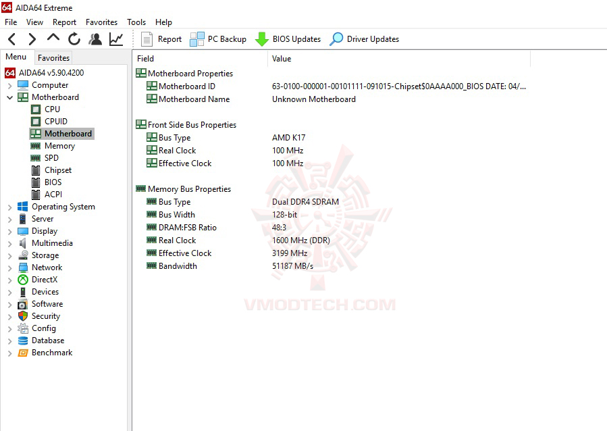Open PC Backup from the toolbar
This screenshot has width=607, height=431.
point(218,39)
